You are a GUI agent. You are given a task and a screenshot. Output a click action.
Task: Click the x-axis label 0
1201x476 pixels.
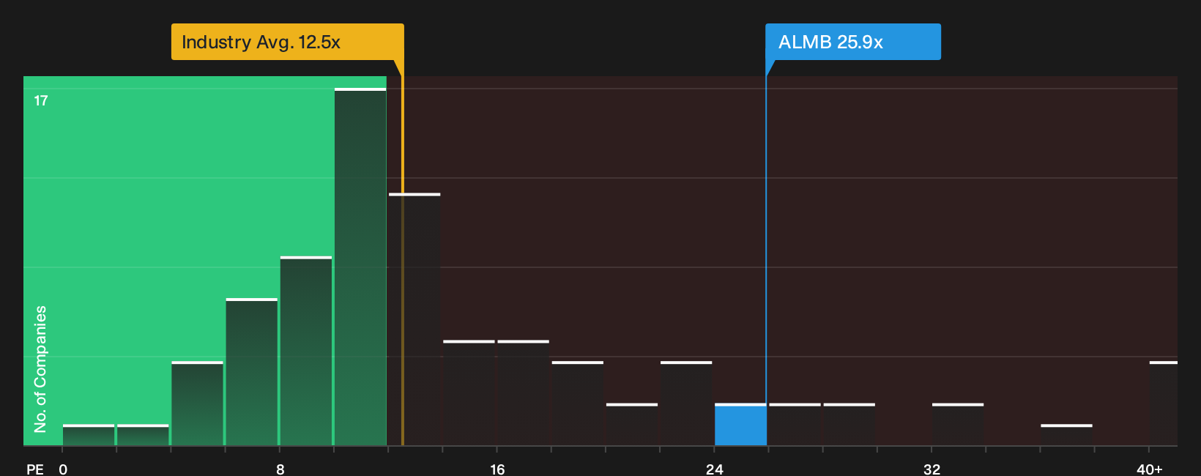tap(63, 469)
